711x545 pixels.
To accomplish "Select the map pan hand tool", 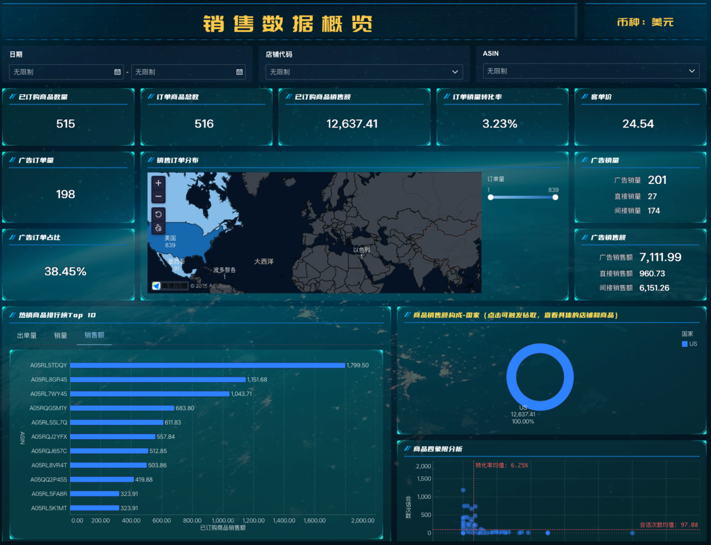I will pyautogui.click(x=158, y=228).
